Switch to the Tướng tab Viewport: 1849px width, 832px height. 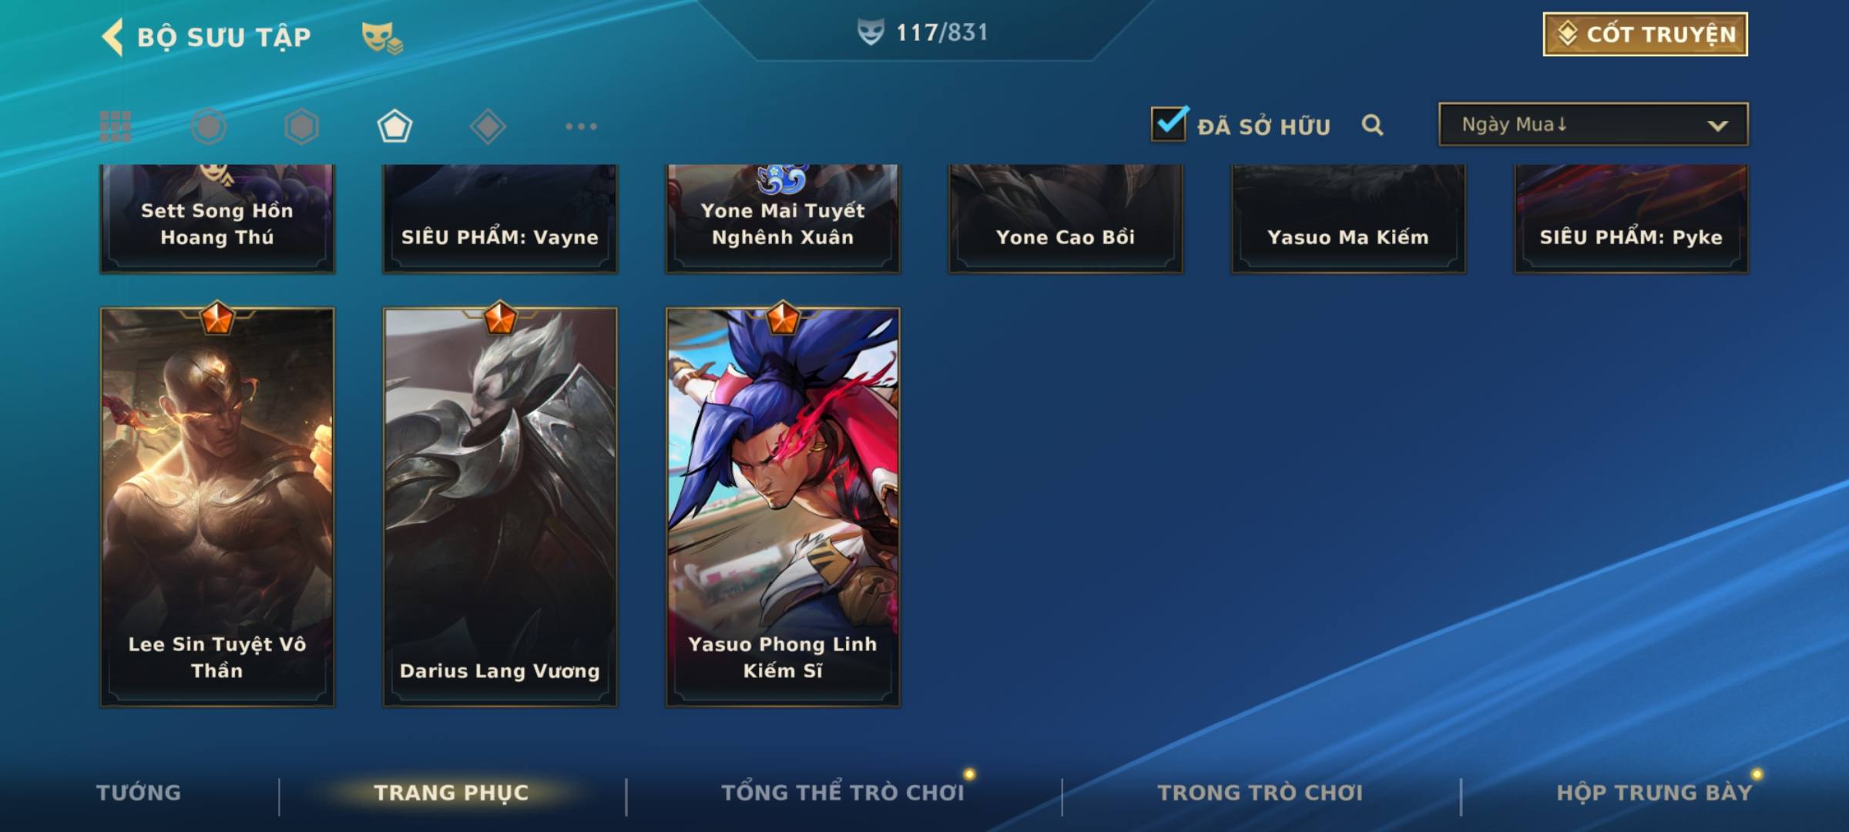pyautogui.click(x=139, y=793)
